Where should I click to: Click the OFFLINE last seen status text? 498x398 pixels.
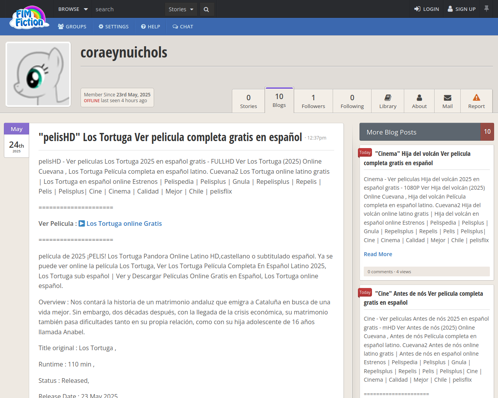coord(115,101)
